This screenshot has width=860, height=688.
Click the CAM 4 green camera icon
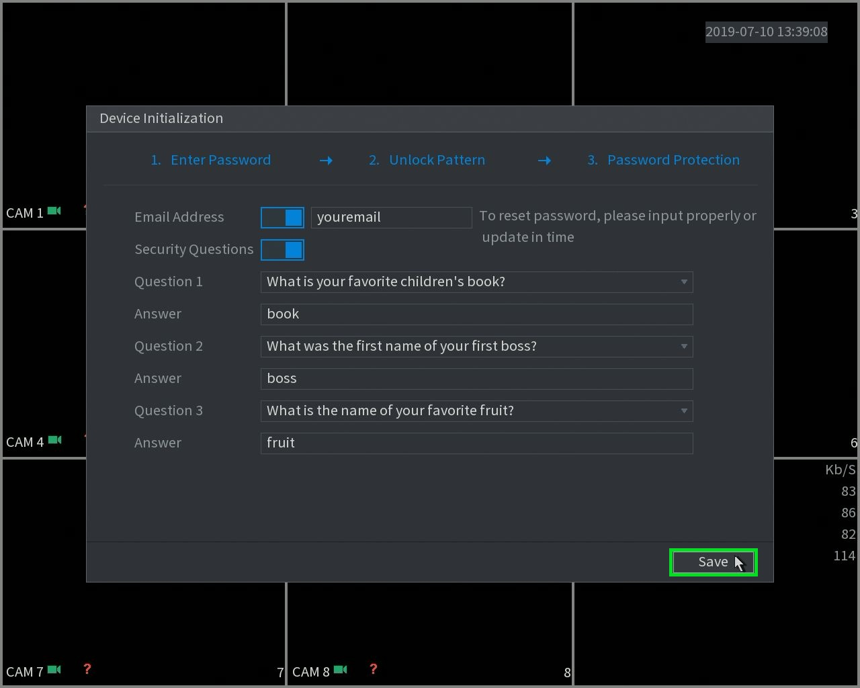pyautogui.click(x=54, y=440)
